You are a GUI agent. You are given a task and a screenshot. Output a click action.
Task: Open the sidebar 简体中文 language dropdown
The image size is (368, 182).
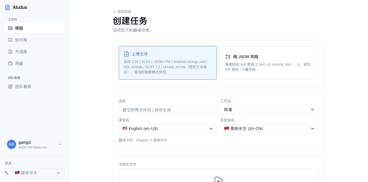pos(37,173)
